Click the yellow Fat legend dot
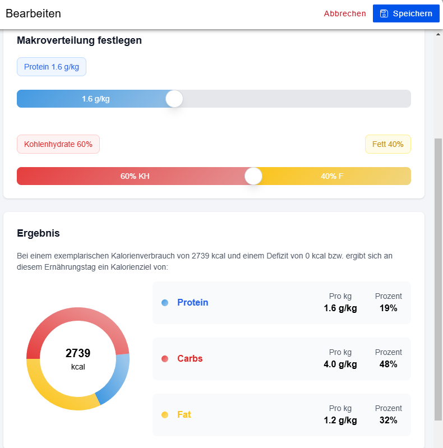This screenshot has height=448, width=443. [165, 415]
